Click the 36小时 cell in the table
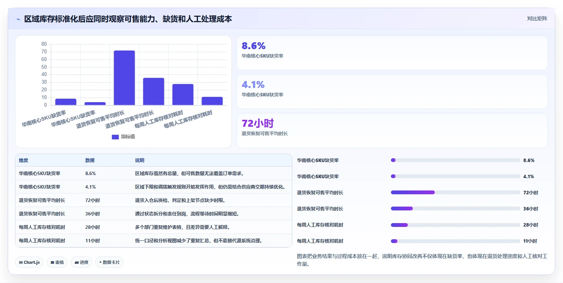 click(92, 214)
